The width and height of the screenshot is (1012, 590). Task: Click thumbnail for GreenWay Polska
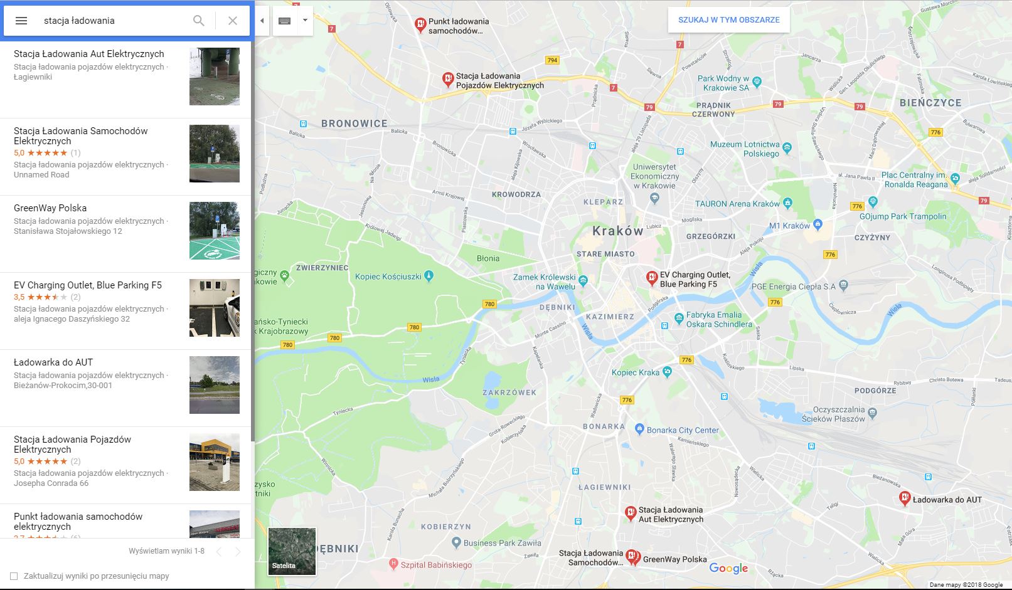point(215,231)
